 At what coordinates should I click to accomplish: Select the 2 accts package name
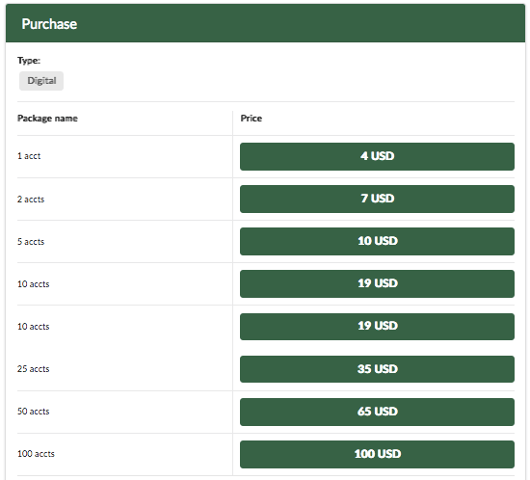31,200
